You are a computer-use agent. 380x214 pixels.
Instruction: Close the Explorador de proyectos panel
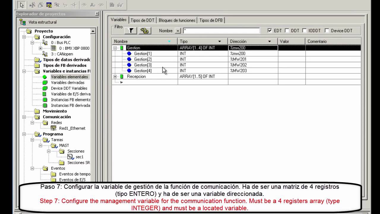[x=97, y=14]
